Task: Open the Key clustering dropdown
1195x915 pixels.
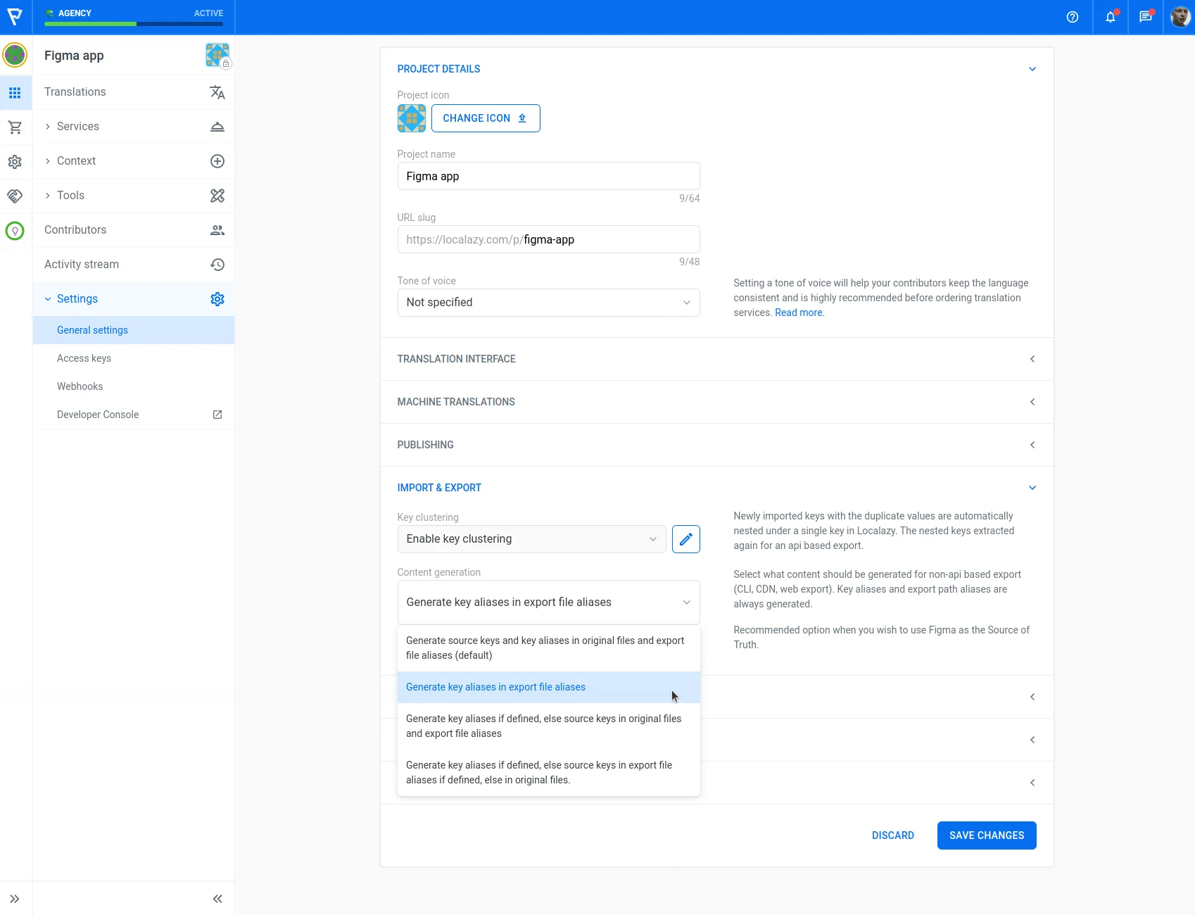Action: click(531, 539)
